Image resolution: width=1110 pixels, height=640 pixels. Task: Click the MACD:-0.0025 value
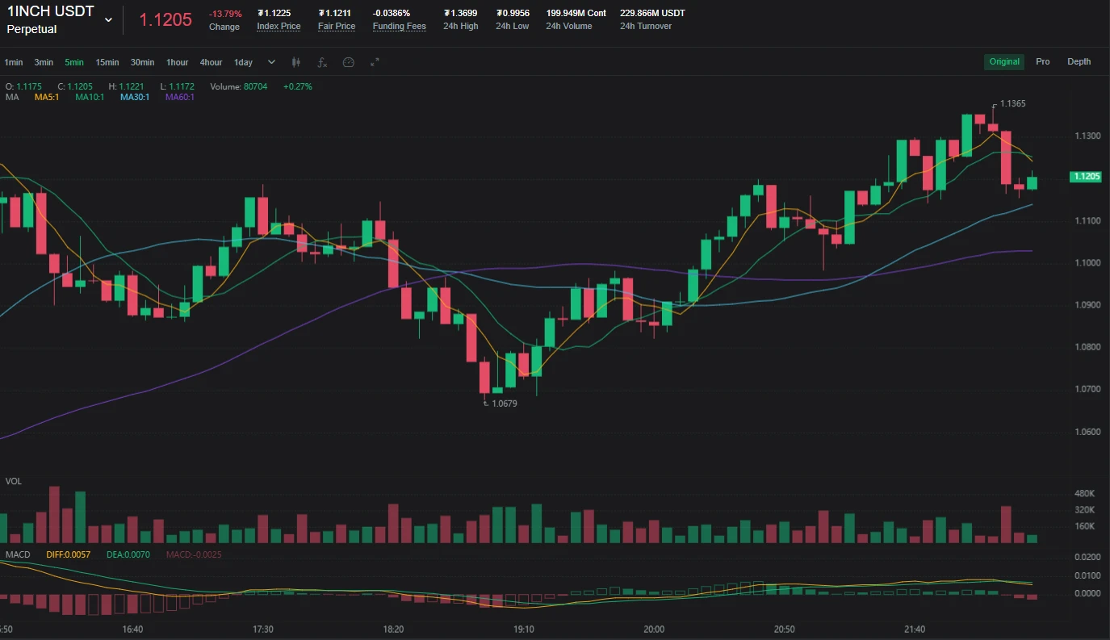coord(194,554)
